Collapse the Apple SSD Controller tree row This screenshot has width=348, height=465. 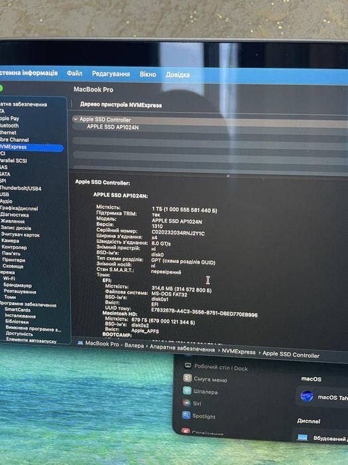coord(76,119)
